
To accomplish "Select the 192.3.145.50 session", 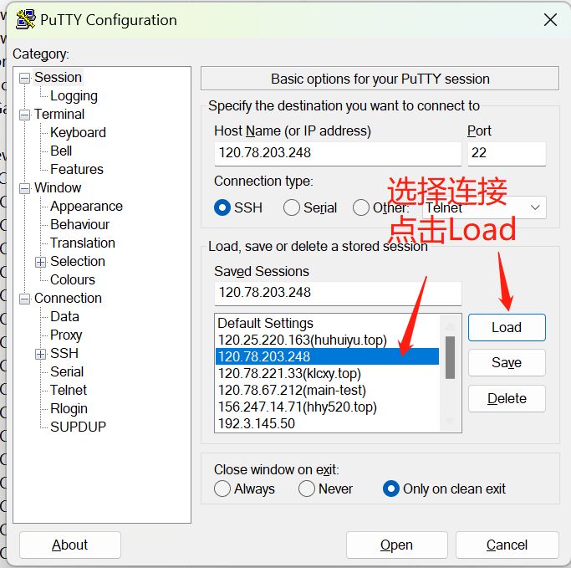I will point(328,423).
